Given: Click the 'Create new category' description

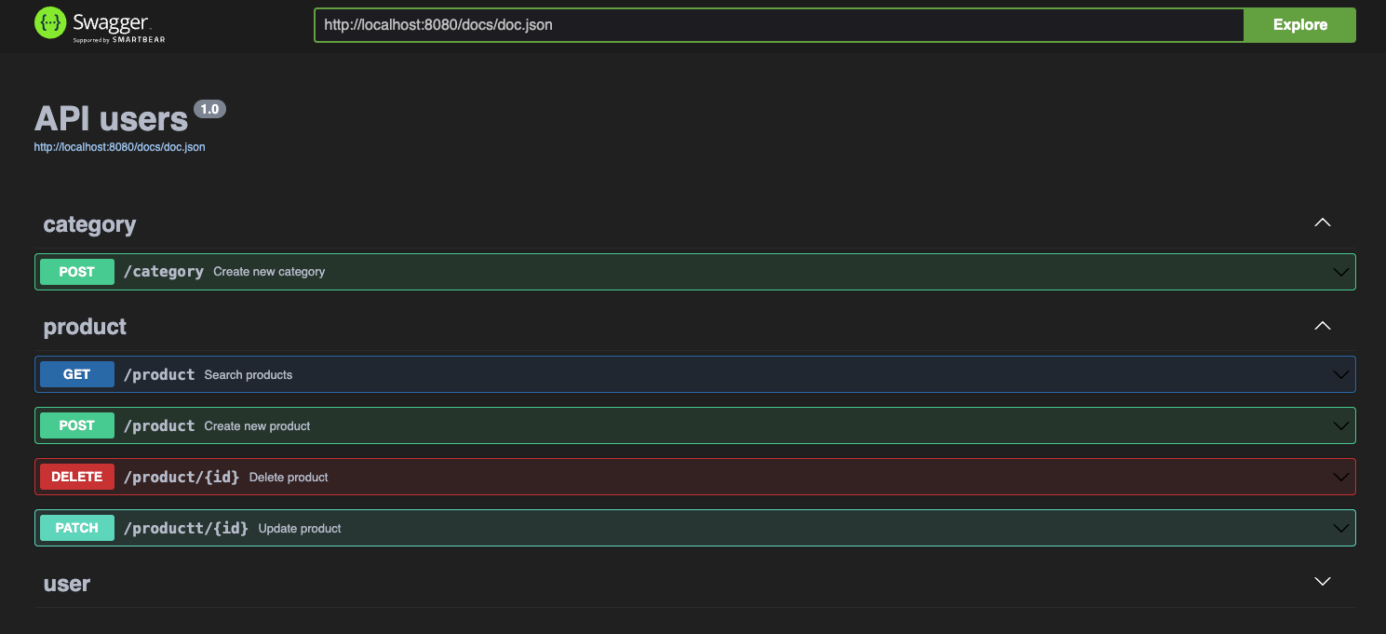Looking at the screenshot, I should (x=269, y=272).
